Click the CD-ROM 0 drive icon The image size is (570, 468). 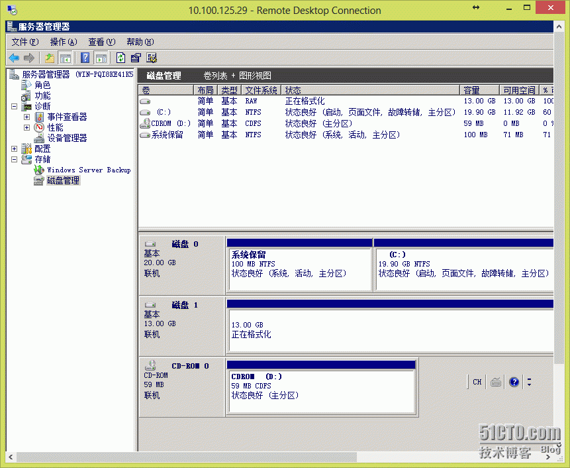[x=150, y=365]
